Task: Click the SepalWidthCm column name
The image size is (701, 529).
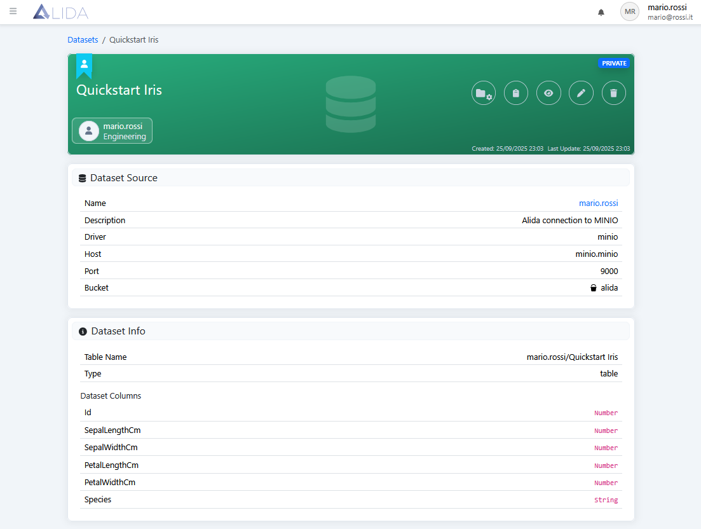Action: [x=111, y=448]
